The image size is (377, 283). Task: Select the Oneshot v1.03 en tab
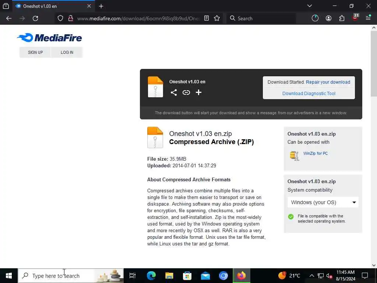tap(53, 6)
